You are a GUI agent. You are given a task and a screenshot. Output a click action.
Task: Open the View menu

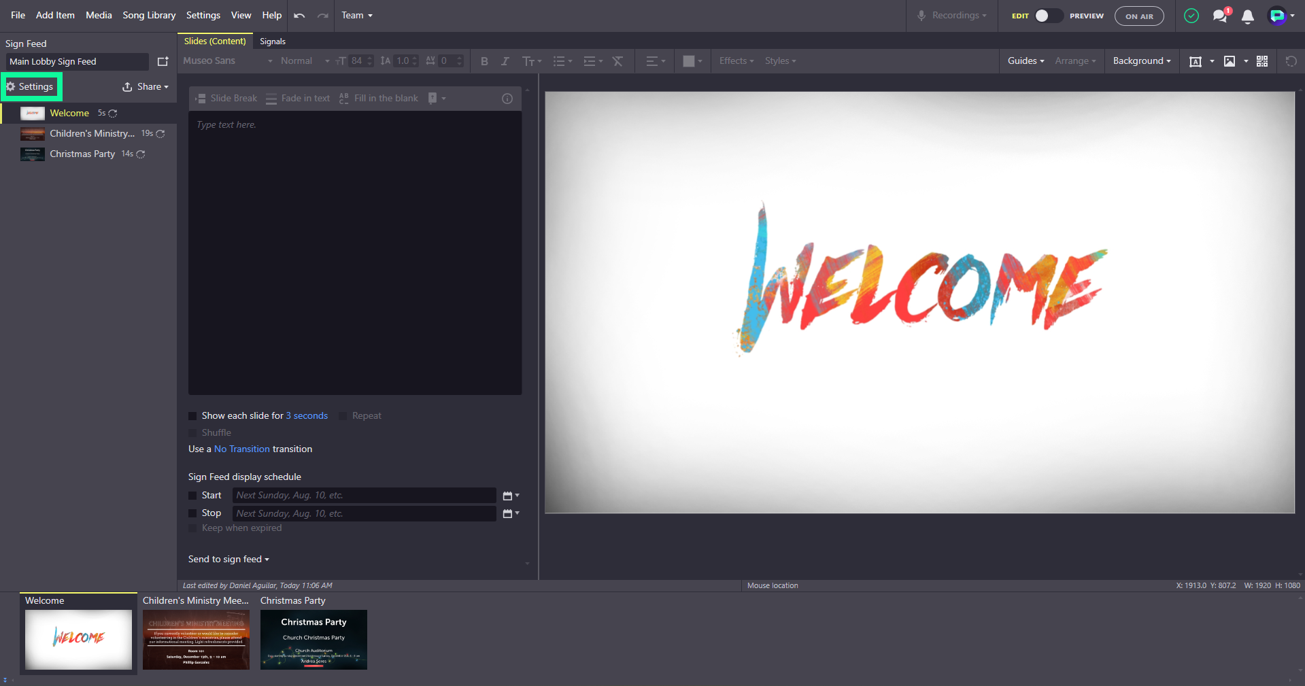[x=241, y=15]
